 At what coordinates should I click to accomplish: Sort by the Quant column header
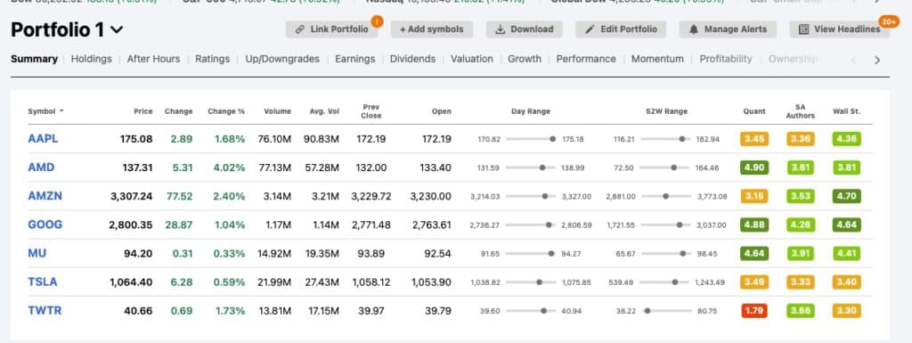click(x=753, y=111)
